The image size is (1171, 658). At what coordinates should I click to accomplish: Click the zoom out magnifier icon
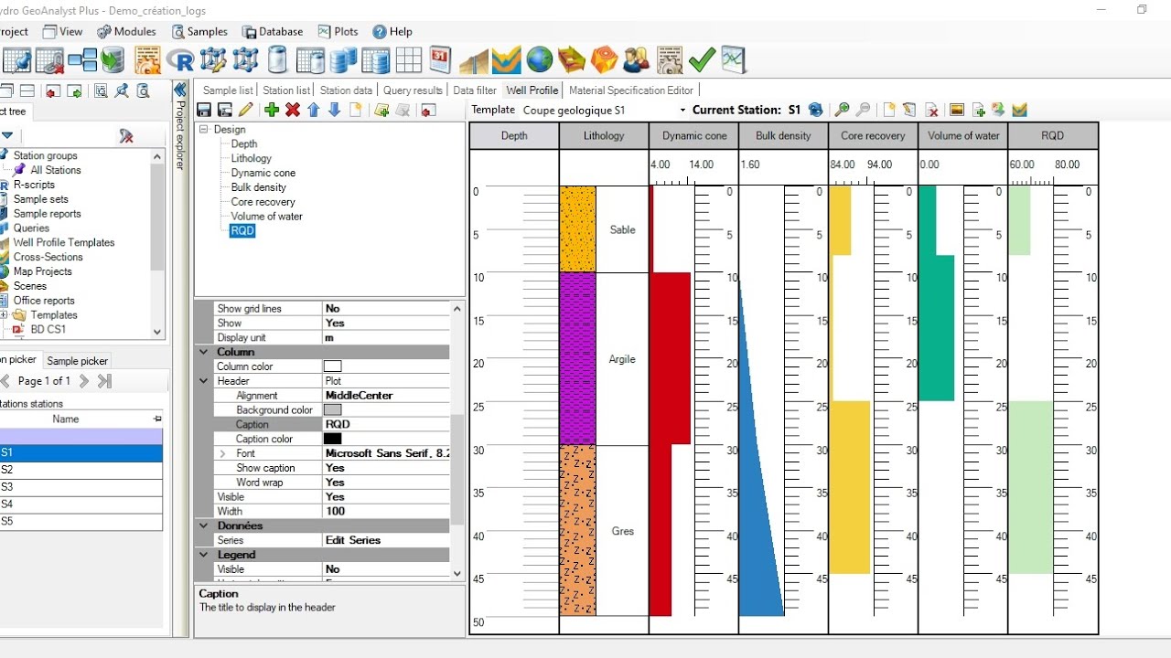(863, 110)
